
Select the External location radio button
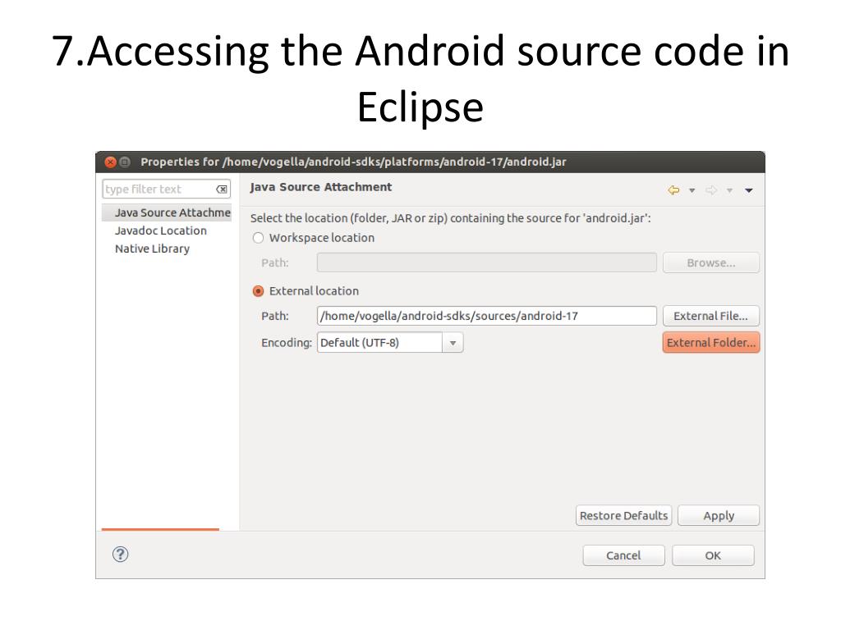(258, 291)
